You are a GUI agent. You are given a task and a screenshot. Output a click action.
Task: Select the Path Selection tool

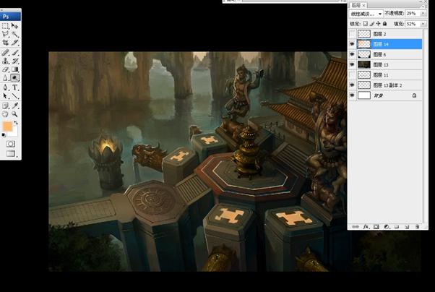(5, 96)
